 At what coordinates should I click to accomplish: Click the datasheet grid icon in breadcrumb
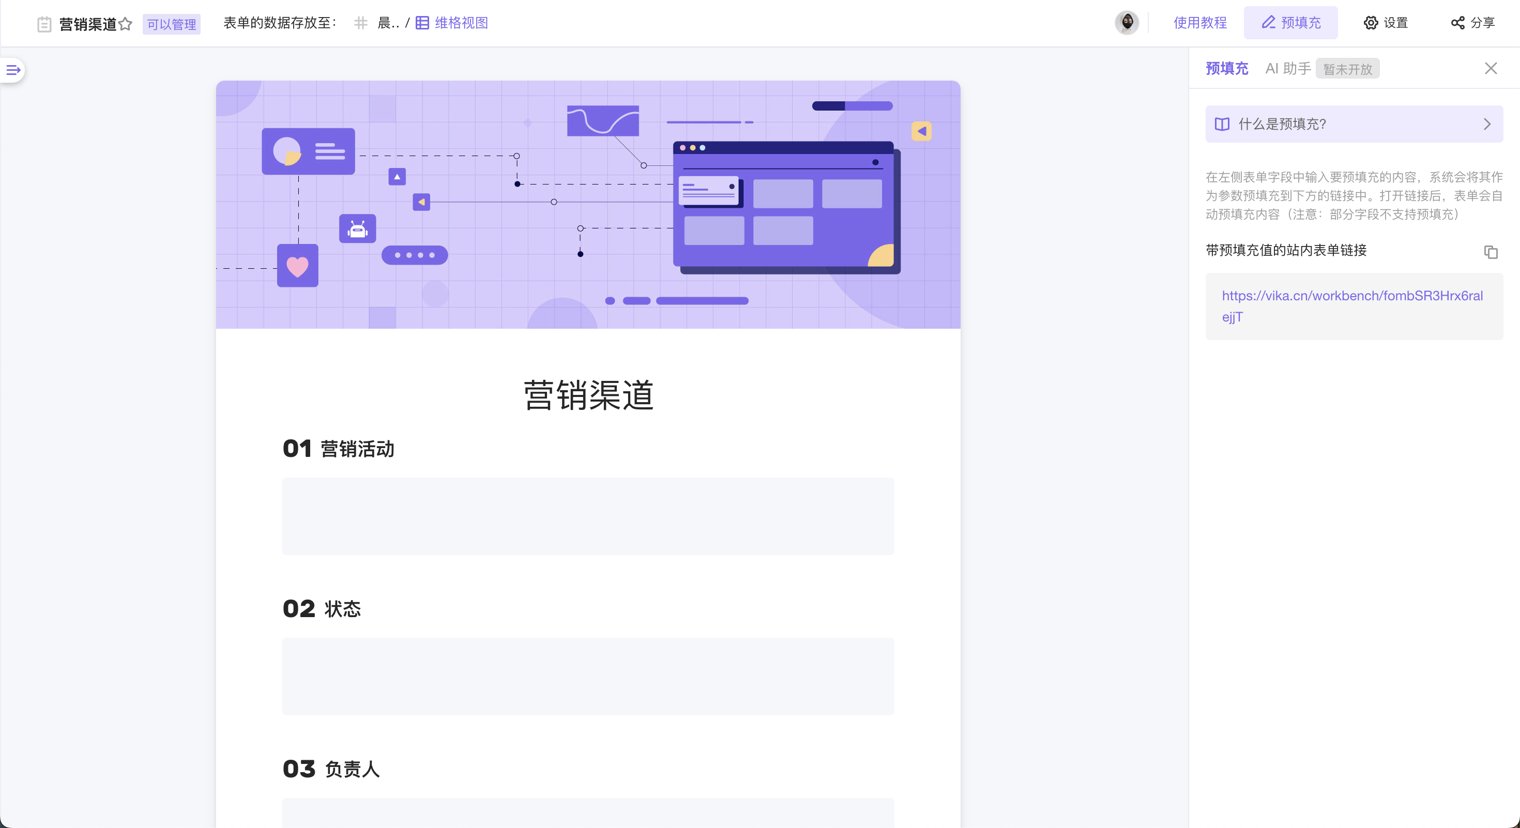[x=360, y=23]
